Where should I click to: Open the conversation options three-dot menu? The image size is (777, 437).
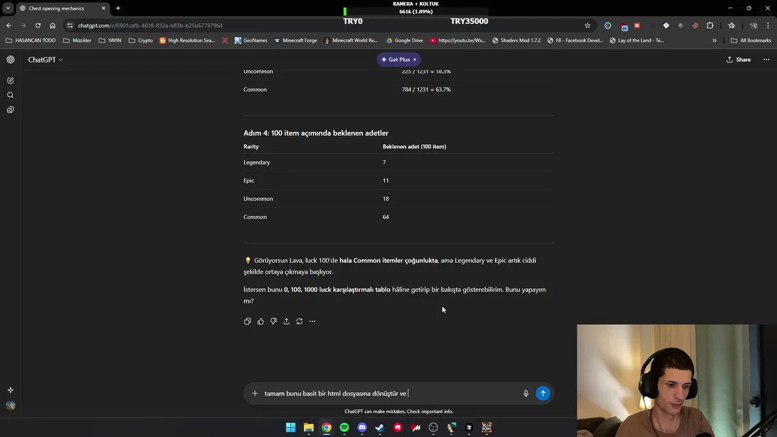point(766,59)
